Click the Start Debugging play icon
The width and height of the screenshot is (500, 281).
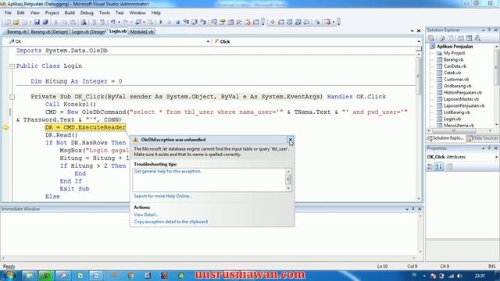(161, 22)
